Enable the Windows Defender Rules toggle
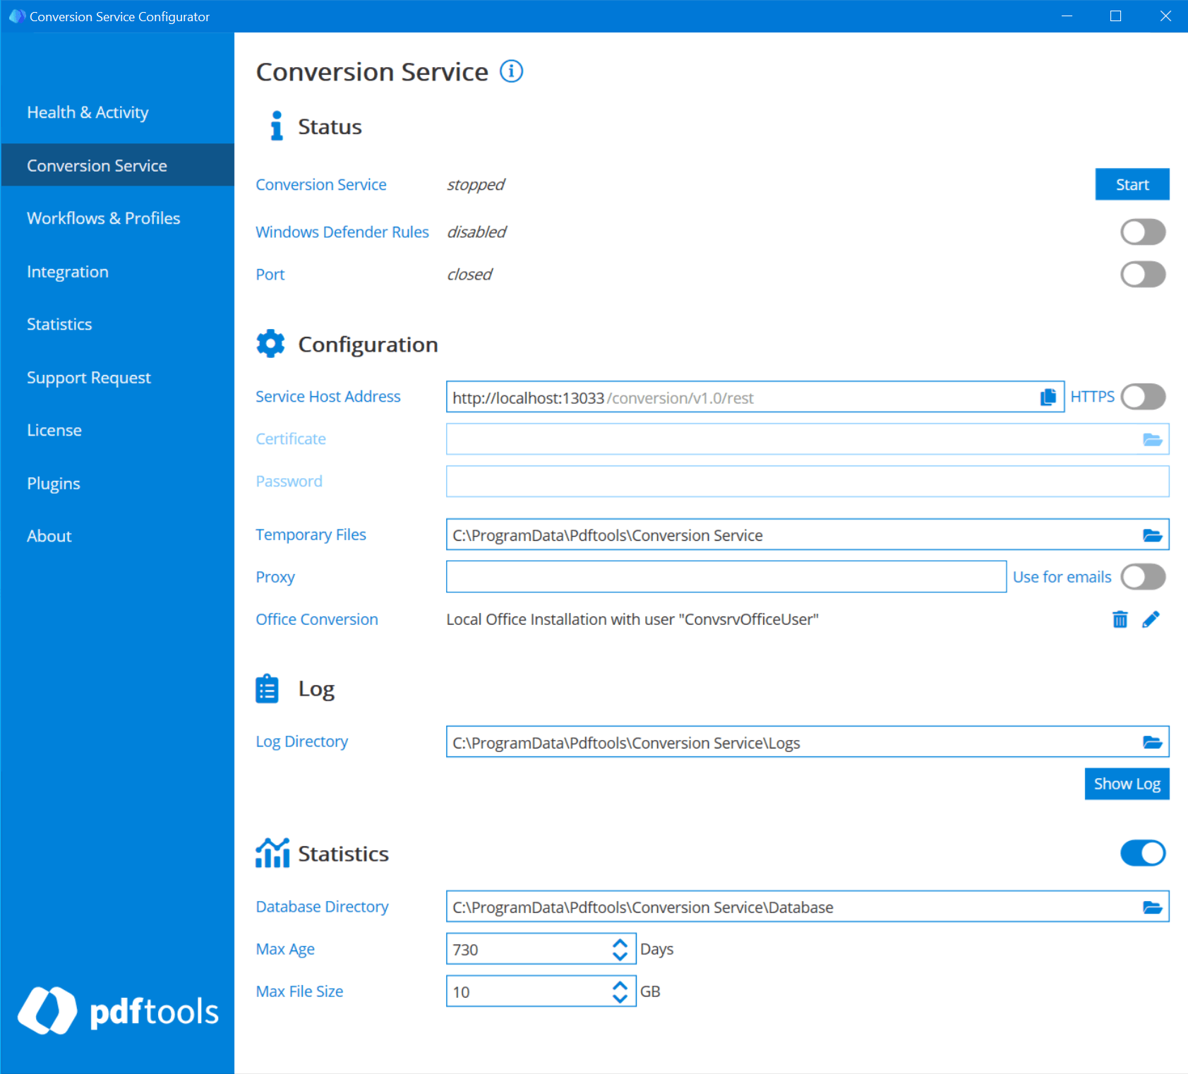This screenshot has width=1188, height=1074. pos(1142,232)
